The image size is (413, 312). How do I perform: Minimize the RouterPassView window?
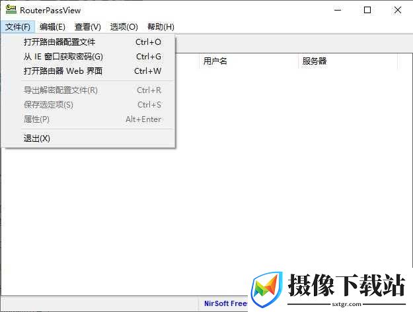click(338, 10)
